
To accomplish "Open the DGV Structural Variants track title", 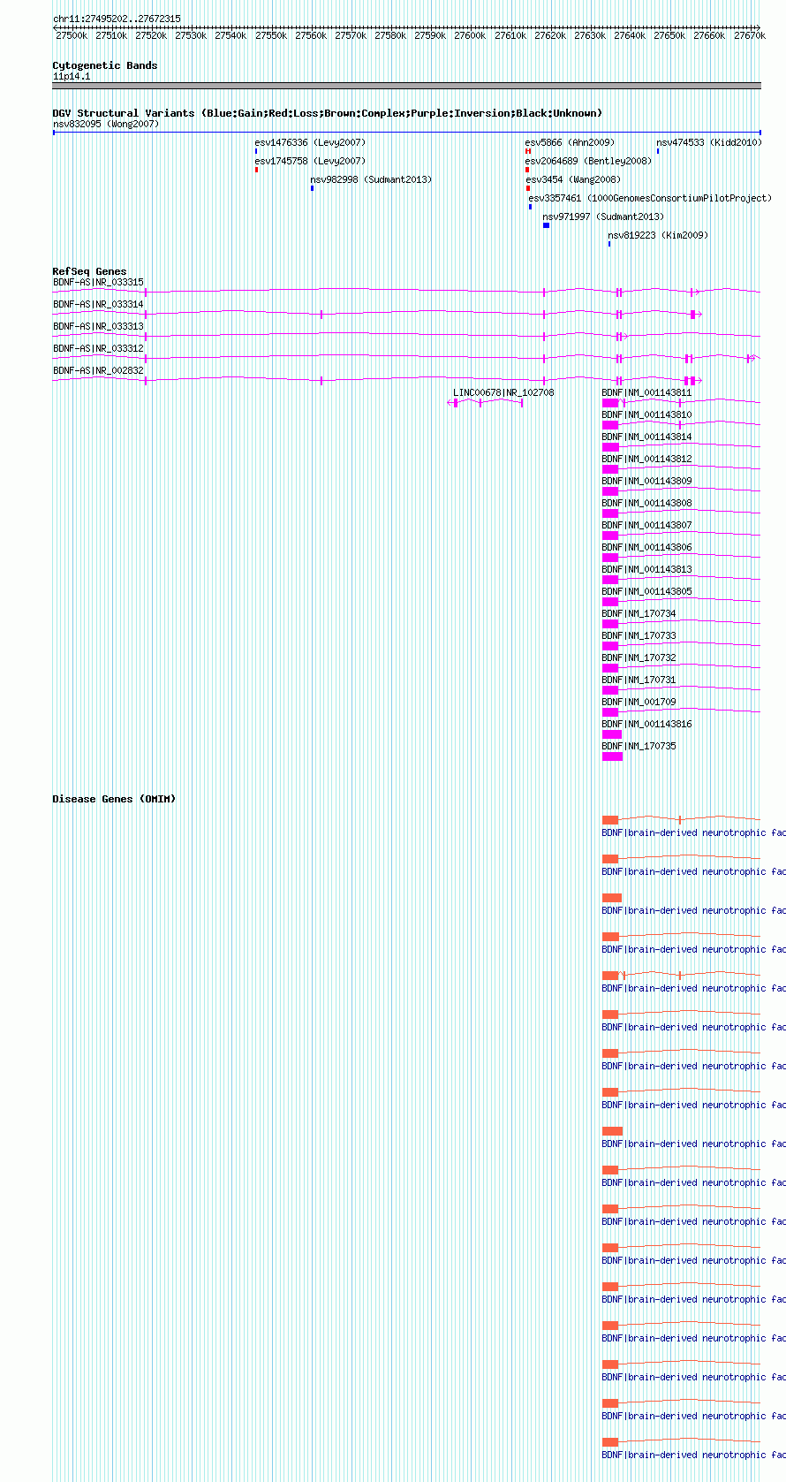I will [328, 113].
